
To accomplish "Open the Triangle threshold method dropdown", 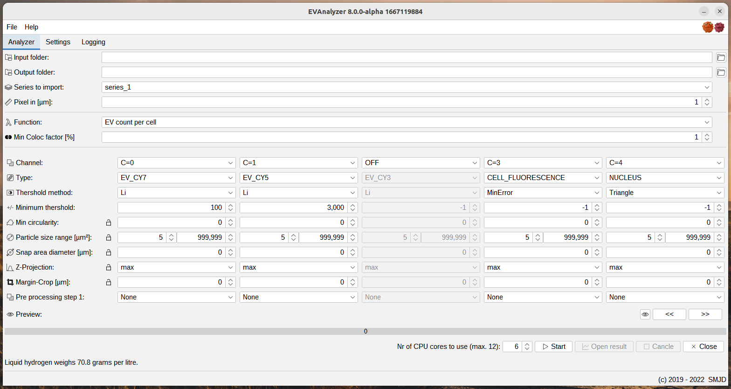I will point(665,193).
